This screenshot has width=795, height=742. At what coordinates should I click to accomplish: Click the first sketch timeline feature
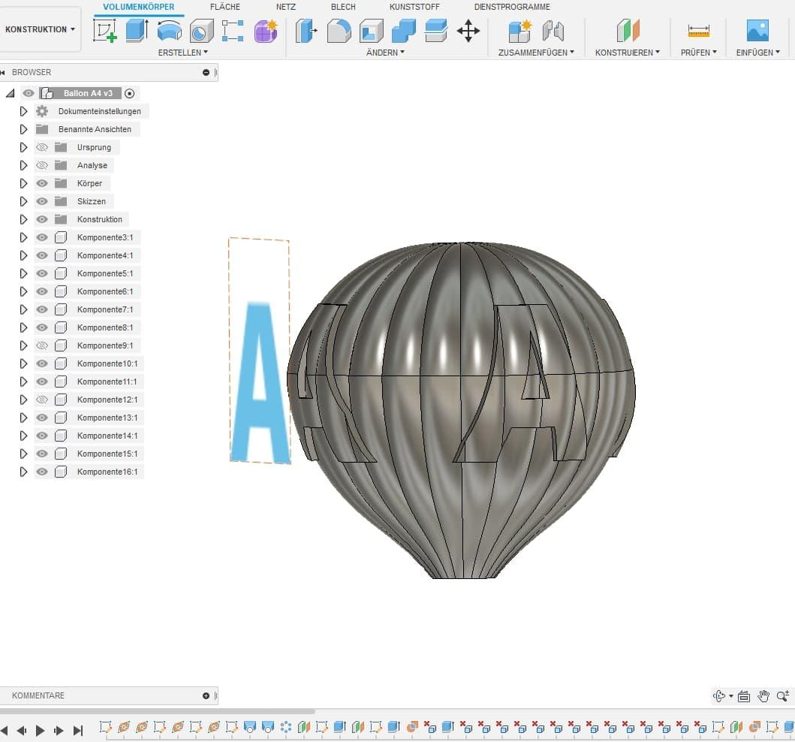click(105, 727)
